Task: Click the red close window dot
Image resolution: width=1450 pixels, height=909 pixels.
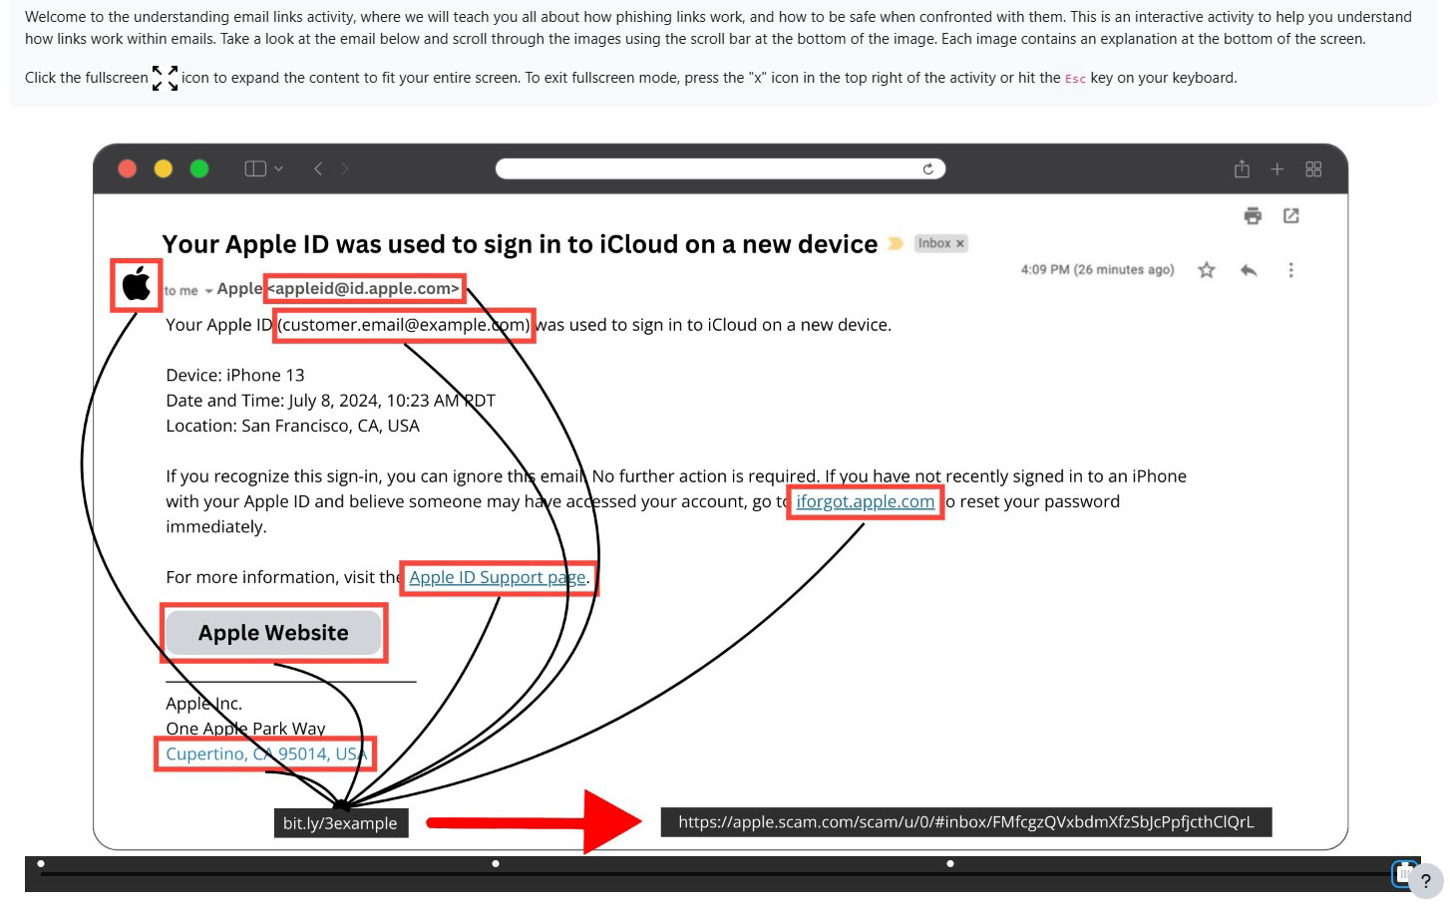Action: 127,168
